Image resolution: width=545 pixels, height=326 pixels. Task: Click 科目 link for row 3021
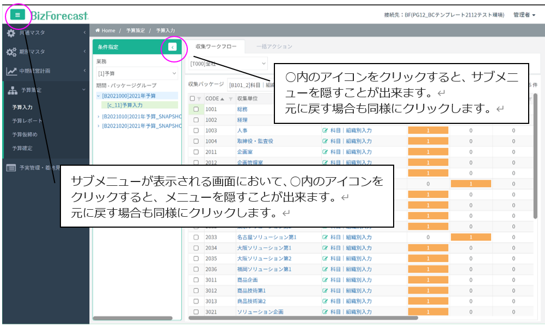point(335,312)
